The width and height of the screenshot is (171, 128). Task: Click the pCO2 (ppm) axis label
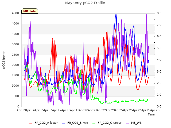point(4,60)
